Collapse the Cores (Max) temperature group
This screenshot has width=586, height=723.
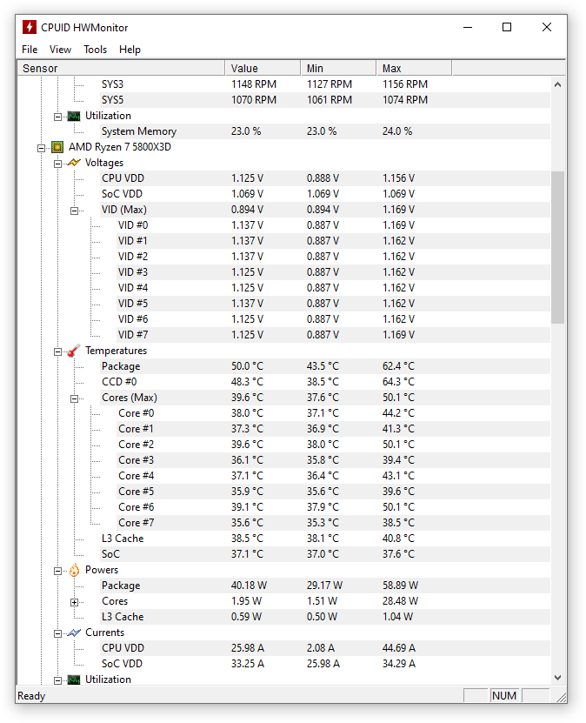[x=74, y=398]
